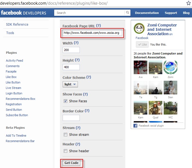Open help (?) next to Height
The image size is (192, 168).
pos(77,60)
